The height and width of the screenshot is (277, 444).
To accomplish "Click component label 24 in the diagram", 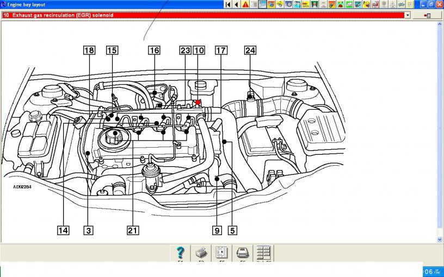I will coord(250,51).
